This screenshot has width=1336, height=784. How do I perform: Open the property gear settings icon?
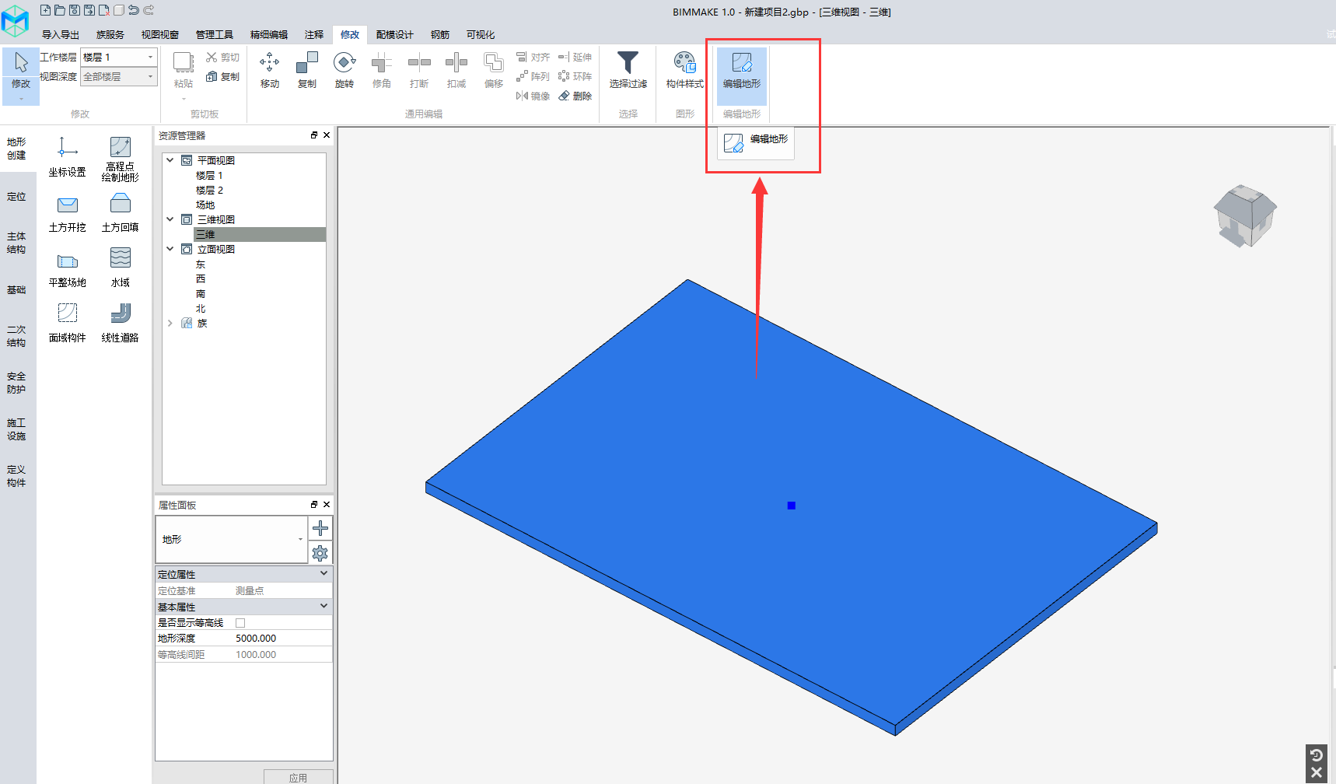pyautogui.click(x=320, y=553)
